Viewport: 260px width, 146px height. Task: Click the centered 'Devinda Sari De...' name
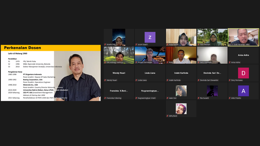coord(212,73)
